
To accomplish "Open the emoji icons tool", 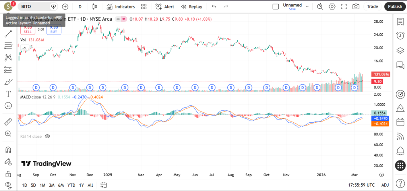I will point(8,106).
